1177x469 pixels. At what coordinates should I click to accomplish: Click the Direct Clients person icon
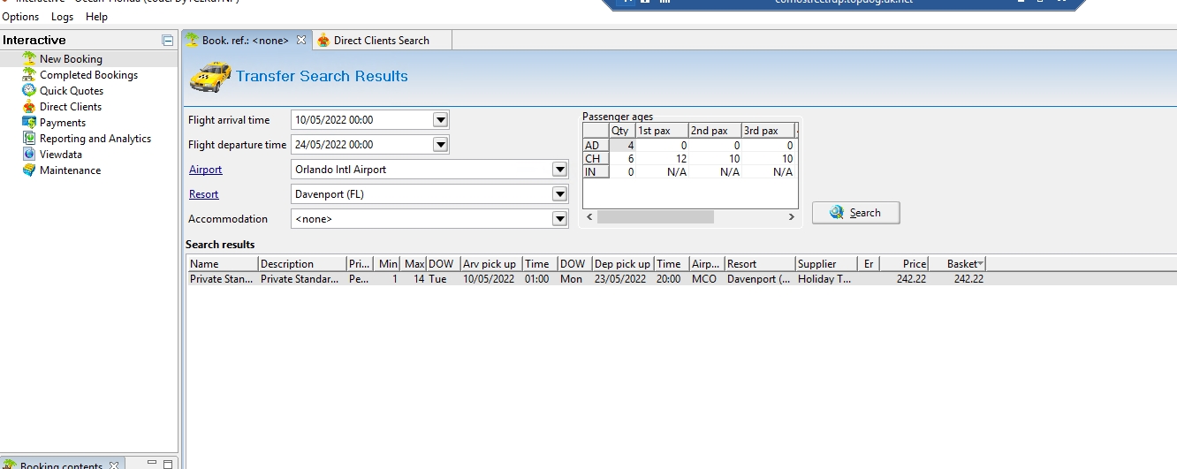tap(29, 107)
